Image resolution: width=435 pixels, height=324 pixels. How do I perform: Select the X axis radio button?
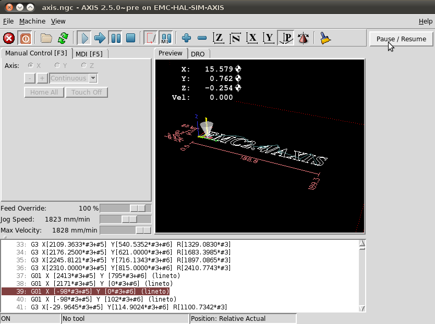[31, 65]
